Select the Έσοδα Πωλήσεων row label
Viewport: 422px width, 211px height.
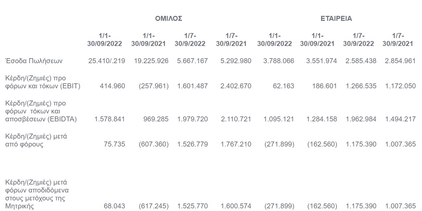click(x=34, y=61)
